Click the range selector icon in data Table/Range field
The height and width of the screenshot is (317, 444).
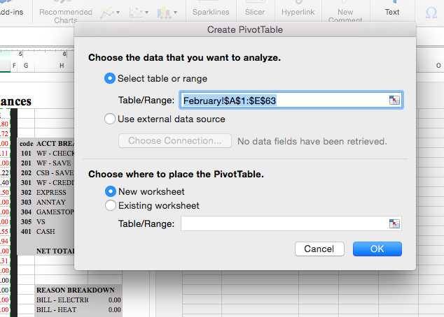394,100
